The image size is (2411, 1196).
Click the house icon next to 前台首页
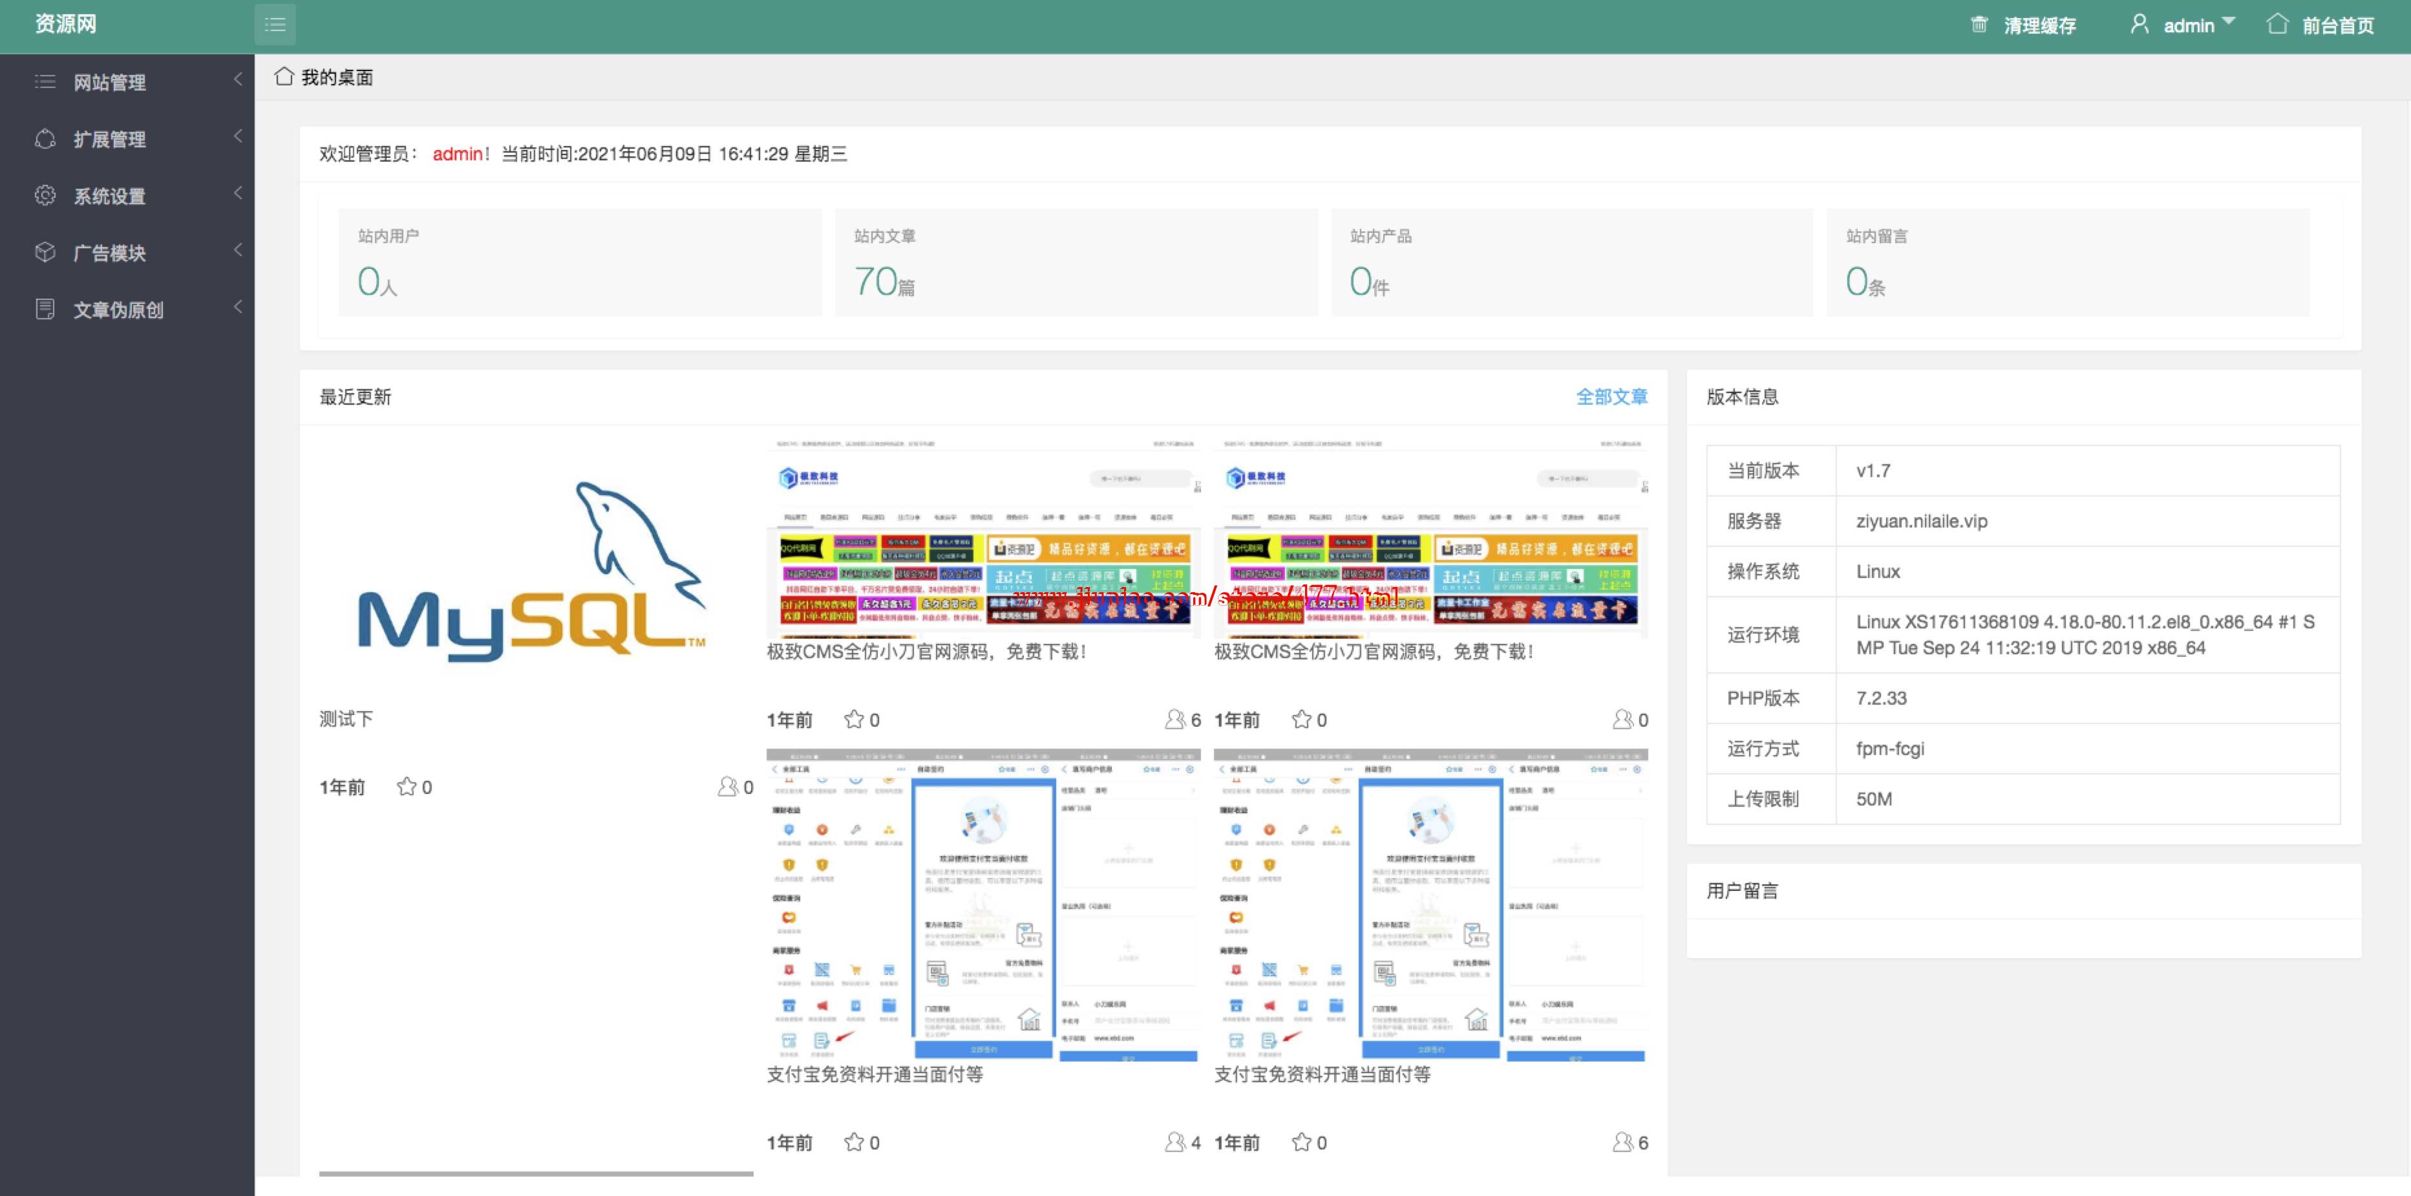tap(2277, 25)
